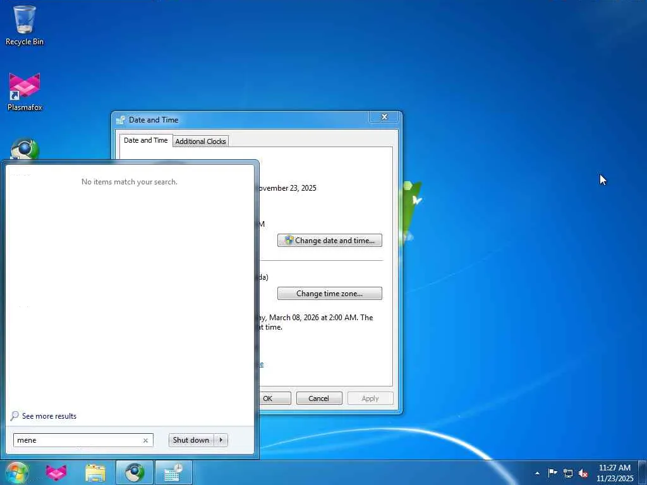Show hidden system tray icons arrow
The height and width of the screenshot is (485, 647).
point(537,473)
